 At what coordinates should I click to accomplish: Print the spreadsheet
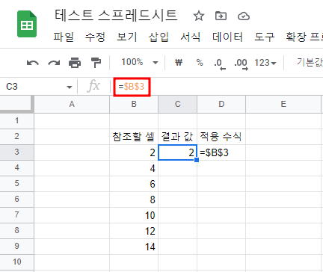[75, 63]
